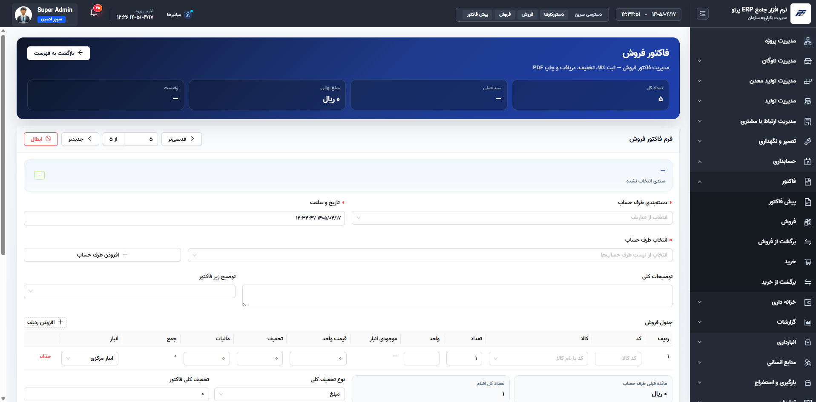Click the دستورکارها quick access tab
816x402 pixels.
pyautogui.click(x=554, y=14)
